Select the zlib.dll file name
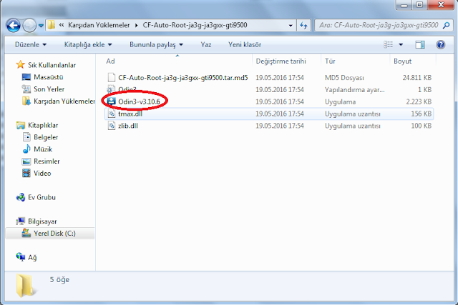Image resolution: width=458 pixels, height=305 pixels. click(128, 126)
